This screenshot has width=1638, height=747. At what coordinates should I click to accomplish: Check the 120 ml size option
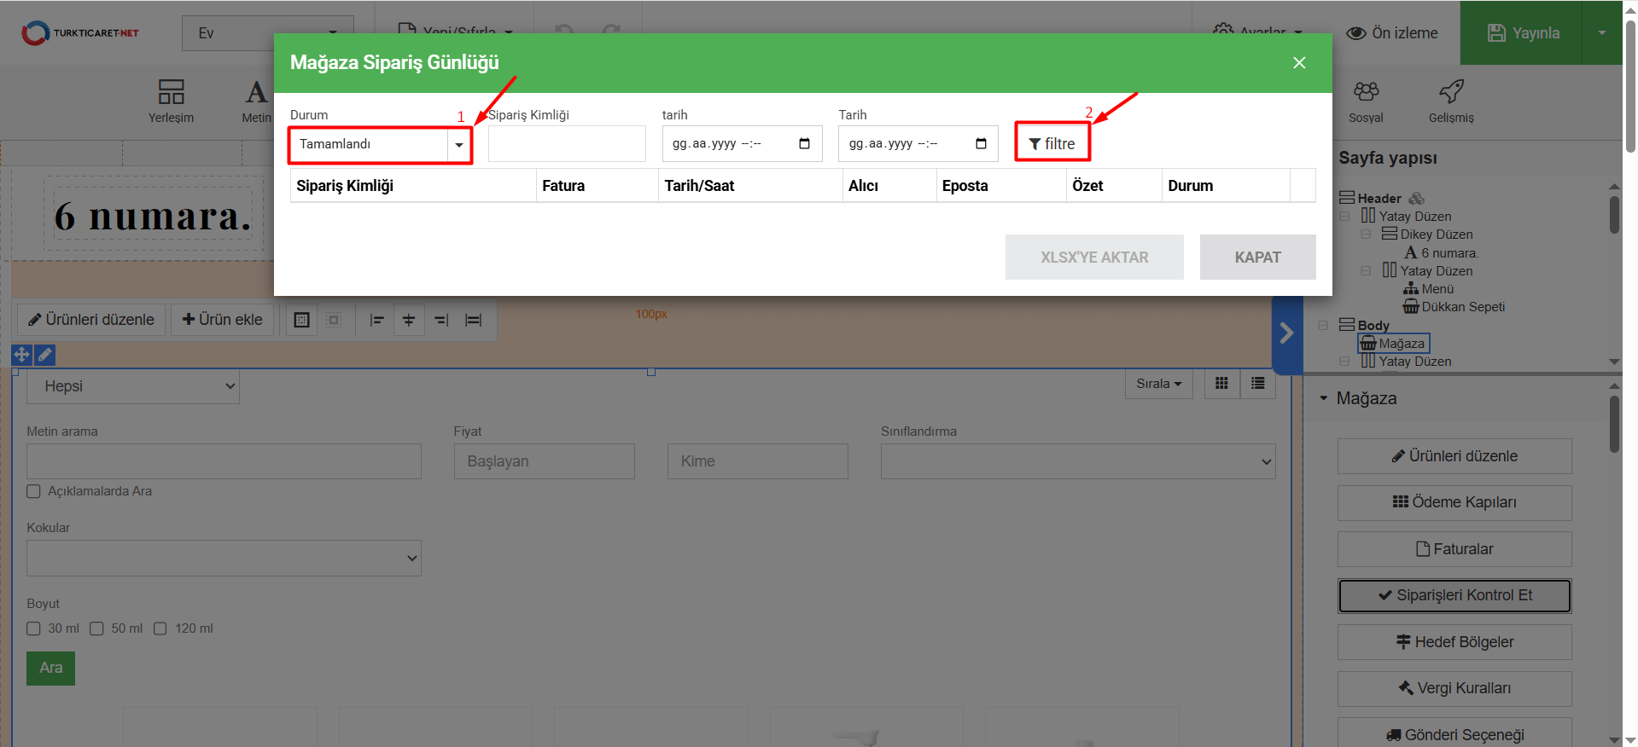coord(160,628)
